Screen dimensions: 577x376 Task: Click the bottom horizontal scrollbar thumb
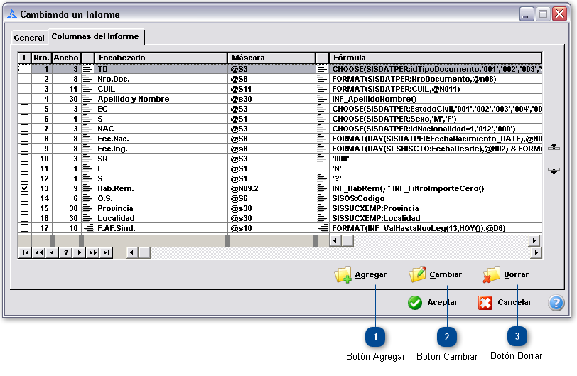[145, 252]
